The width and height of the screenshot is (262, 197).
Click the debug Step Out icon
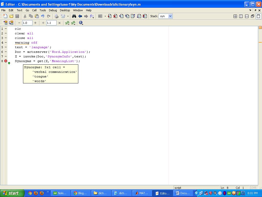(x=133, y=16)
